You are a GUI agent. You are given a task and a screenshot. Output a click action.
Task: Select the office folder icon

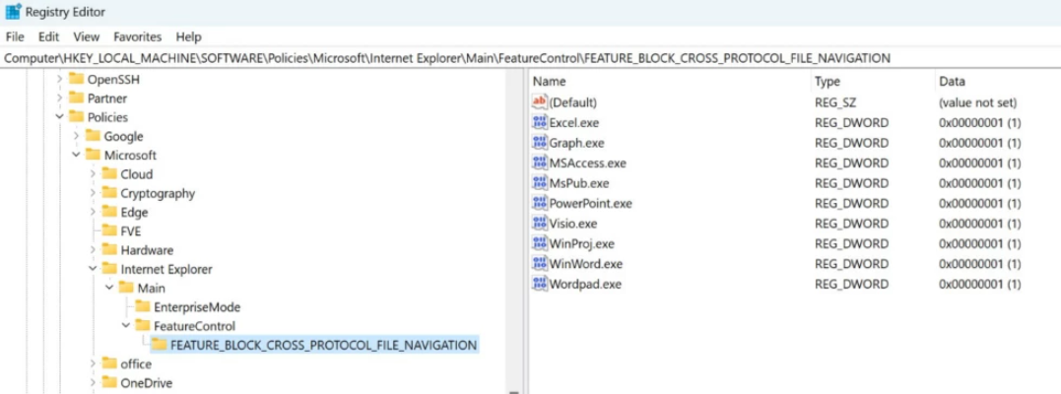coord(109,362)
